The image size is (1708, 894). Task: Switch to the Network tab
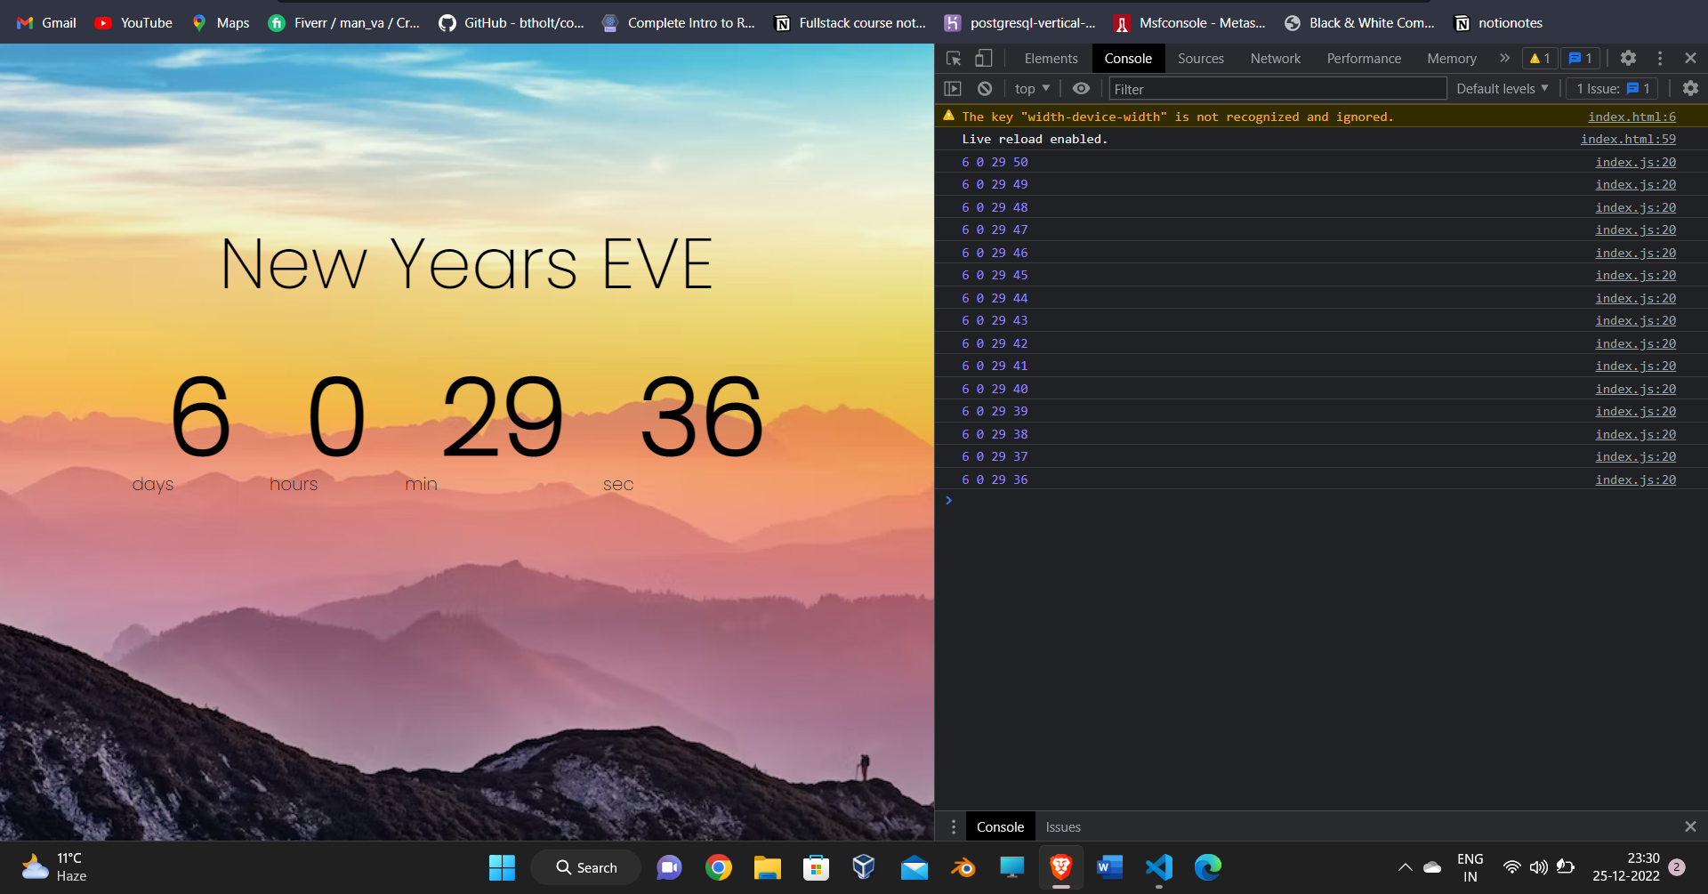(1275, 59)
